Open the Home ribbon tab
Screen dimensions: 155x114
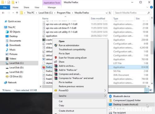[15, 7]
